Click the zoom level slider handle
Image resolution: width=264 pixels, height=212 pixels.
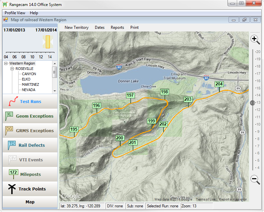pyautogui.click(x=252, y=103)
